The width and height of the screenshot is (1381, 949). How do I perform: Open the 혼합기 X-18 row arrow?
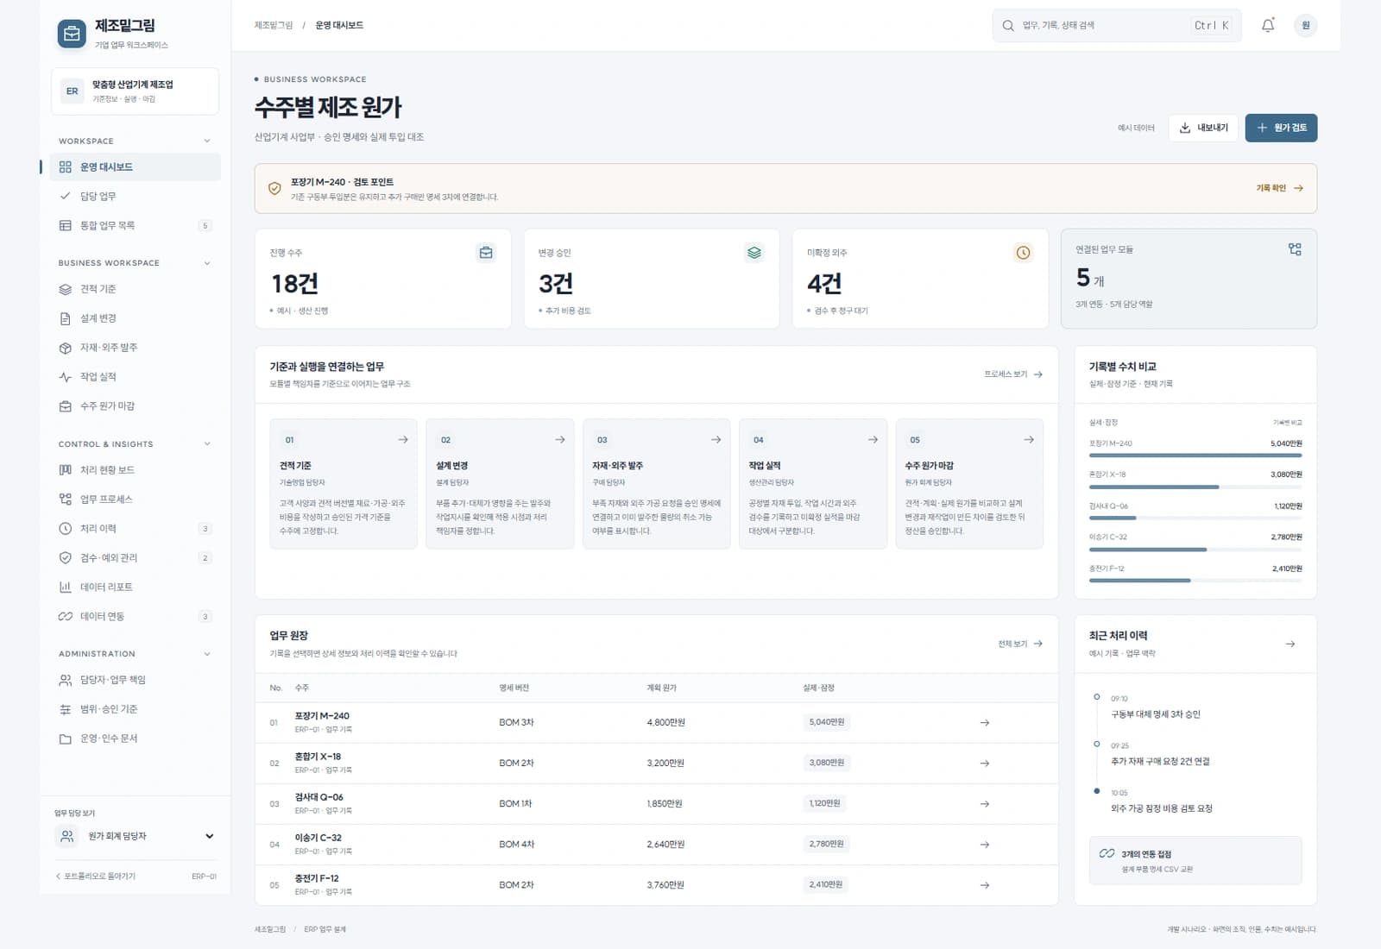click(985, 764)
